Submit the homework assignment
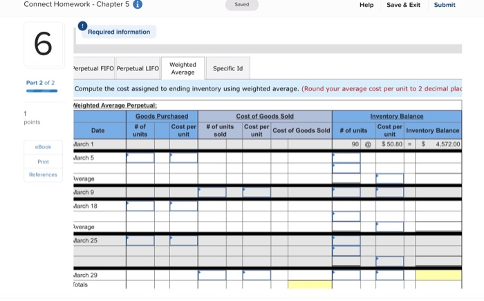Screen dimensions: 484x301 click(x=445, y=5)
